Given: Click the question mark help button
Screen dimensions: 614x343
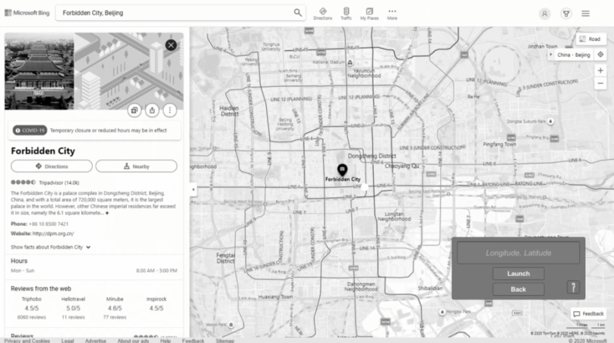Looking at the screenshot, I should coord(573,287).
